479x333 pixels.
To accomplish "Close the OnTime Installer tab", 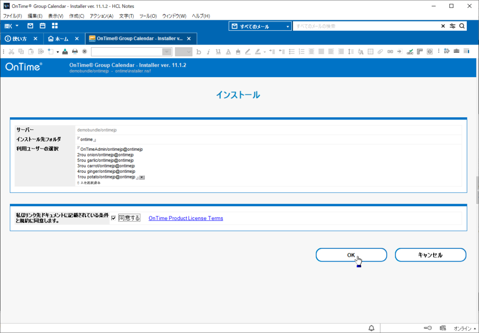I will (x=189, y=39).
